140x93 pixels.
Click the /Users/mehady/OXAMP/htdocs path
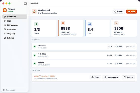tap(45, 79)
